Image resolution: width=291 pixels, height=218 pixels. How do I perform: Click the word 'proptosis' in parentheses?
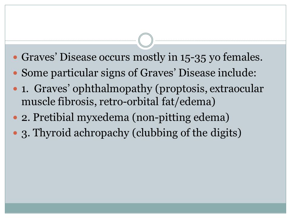coord(182,89)
